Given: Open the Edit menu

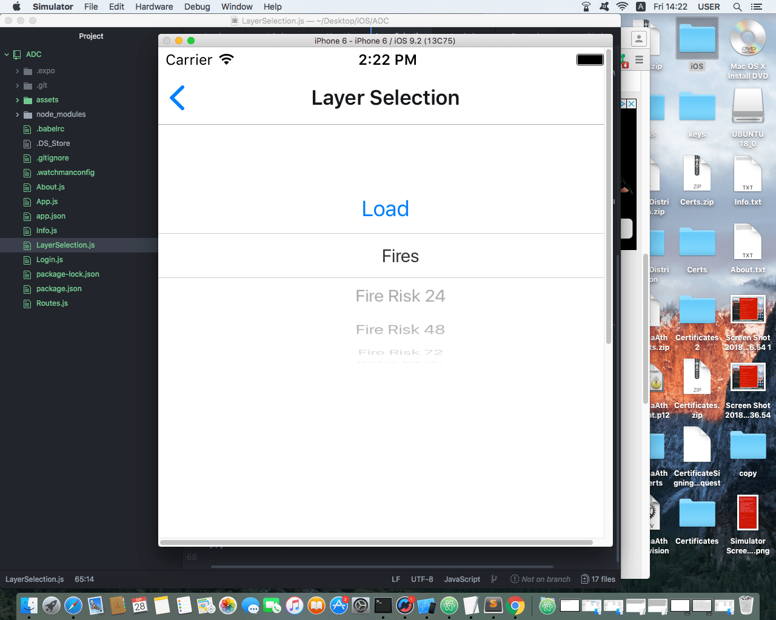Looking at the screenshot, I should [x=116, y=7].
